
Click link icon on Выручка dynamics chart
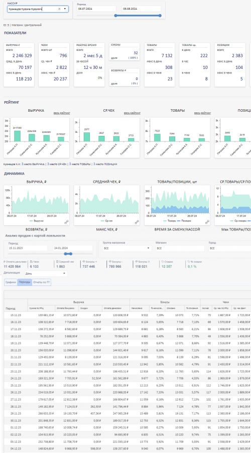(67, 222)
